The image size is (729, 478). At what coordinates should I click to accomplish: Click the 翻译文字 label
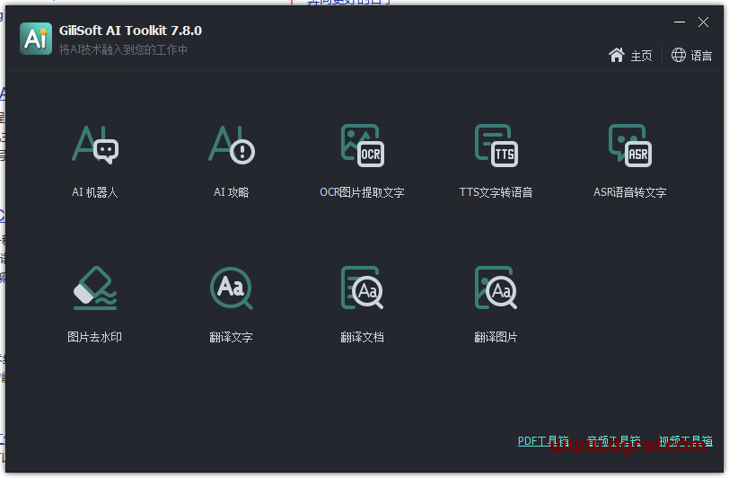point(231,337)
